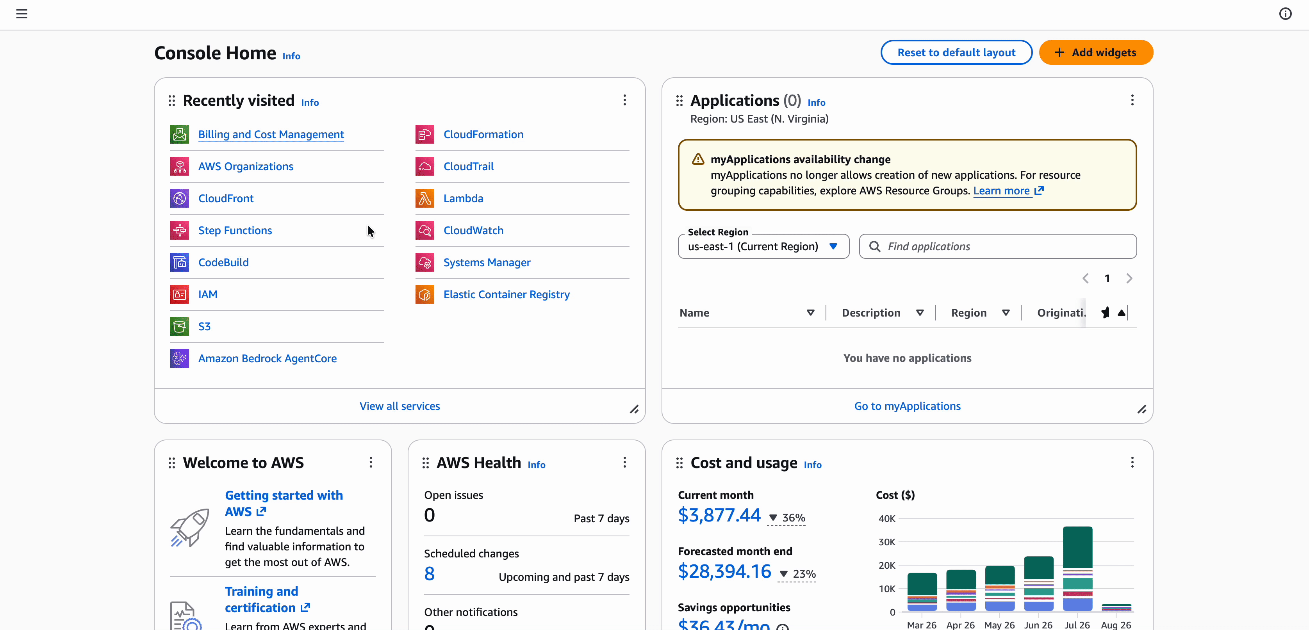1309x630 pixels.
Task: Open the Elastic Container Registry link
Action: pos(506,295)
